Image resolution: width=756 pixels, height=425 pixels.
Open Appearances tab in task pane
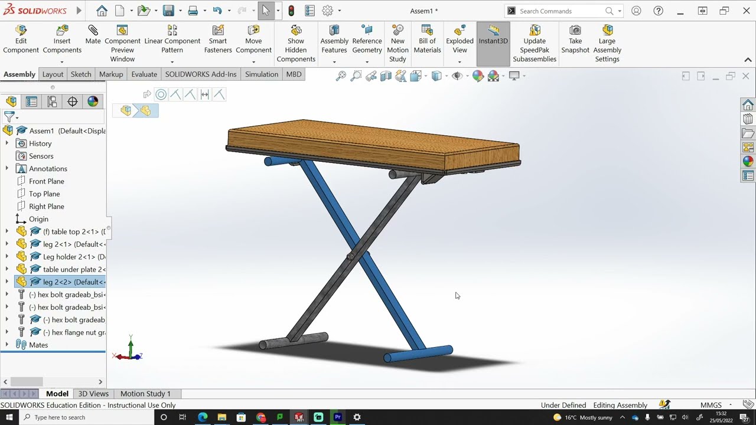pyautogui.click(x=748, y=161)
